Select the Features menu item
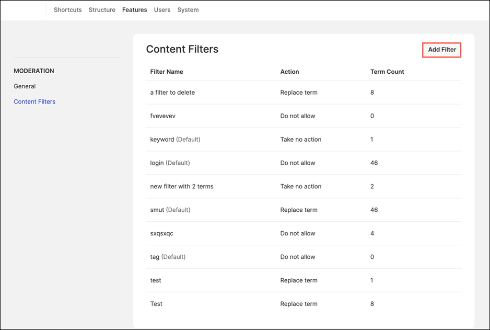This screenshot has height=330, width=490. pyautogui.click(x=134, y=10)
